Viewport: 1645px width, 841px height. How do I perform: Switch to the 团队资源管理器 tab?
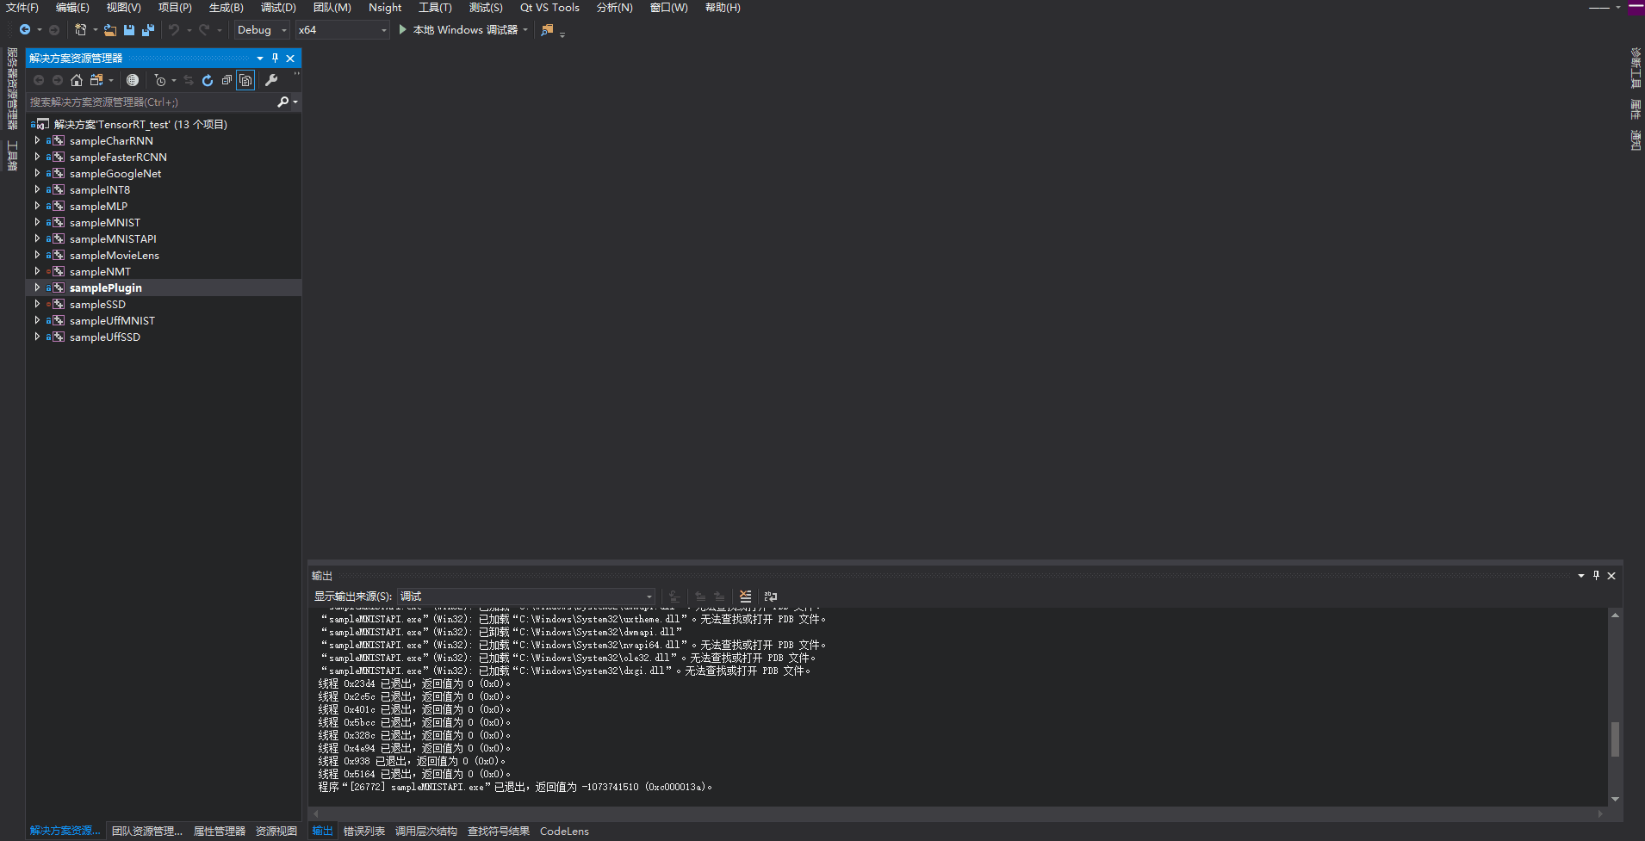point(147,831)
